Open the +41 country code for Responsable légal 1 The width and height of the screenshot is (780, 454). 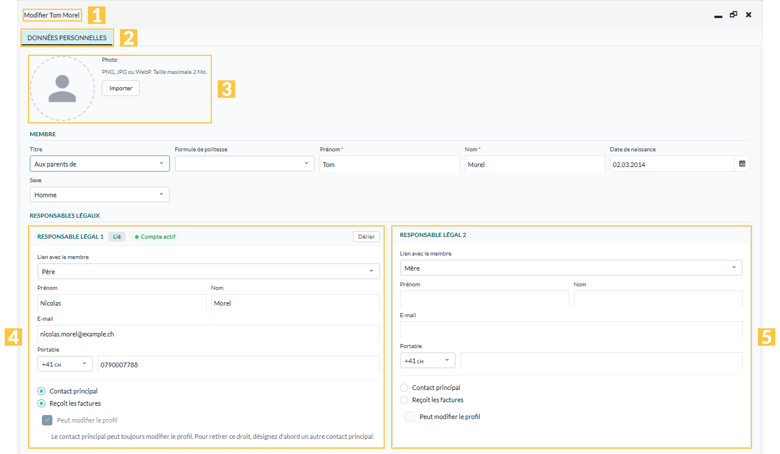65,364
